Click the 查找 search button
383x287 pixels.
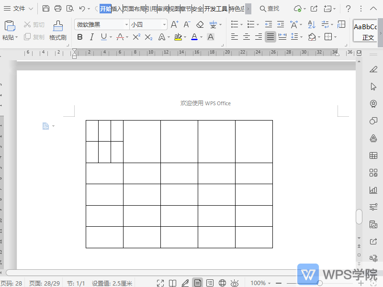pos(269,9)
